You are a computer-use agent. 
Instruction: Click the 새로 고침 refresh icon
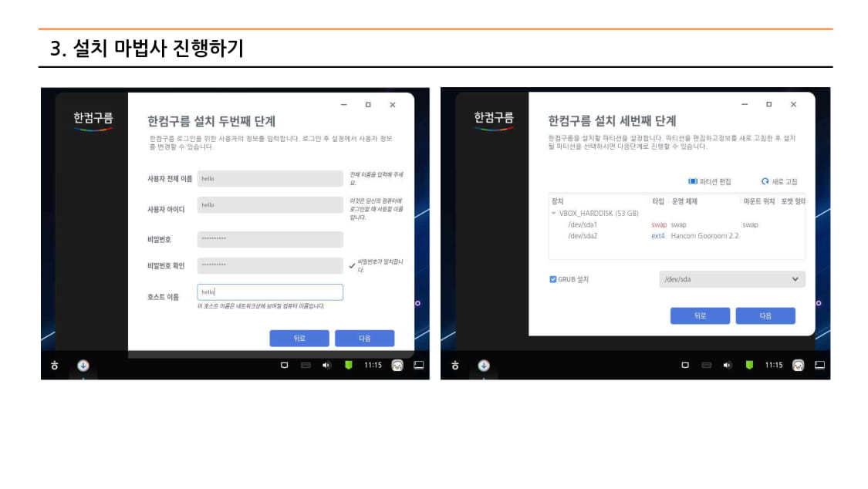(x=765, y=181)
